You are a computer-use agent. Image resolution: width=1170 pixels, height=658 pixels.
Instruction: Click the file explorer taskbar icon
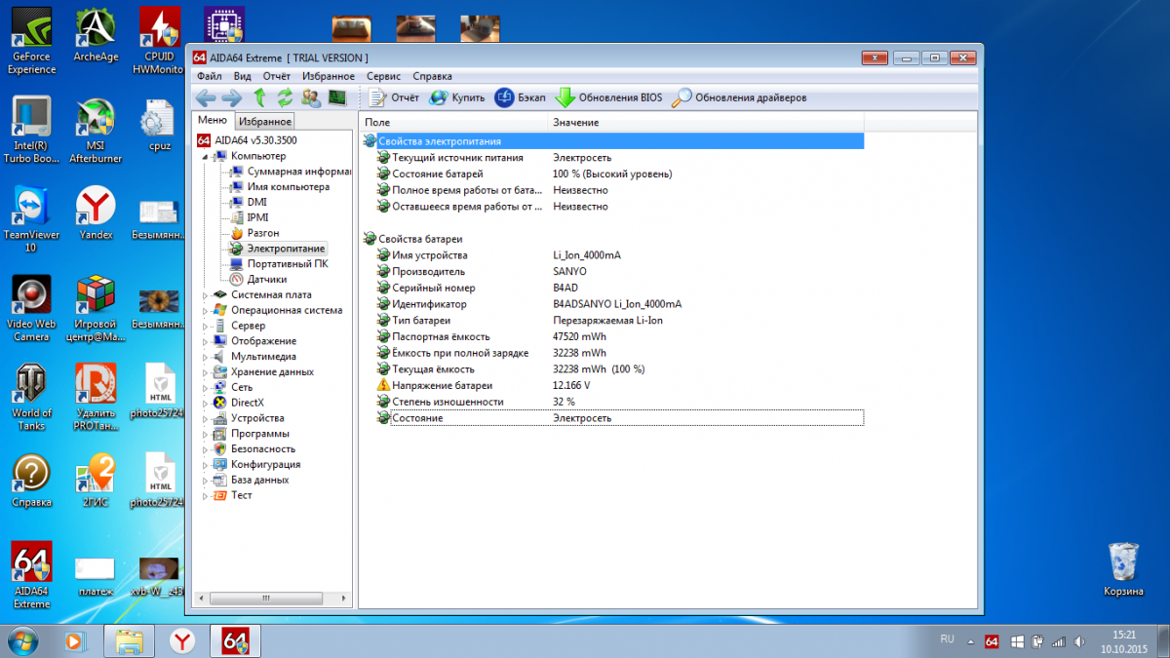coord(130,640)
